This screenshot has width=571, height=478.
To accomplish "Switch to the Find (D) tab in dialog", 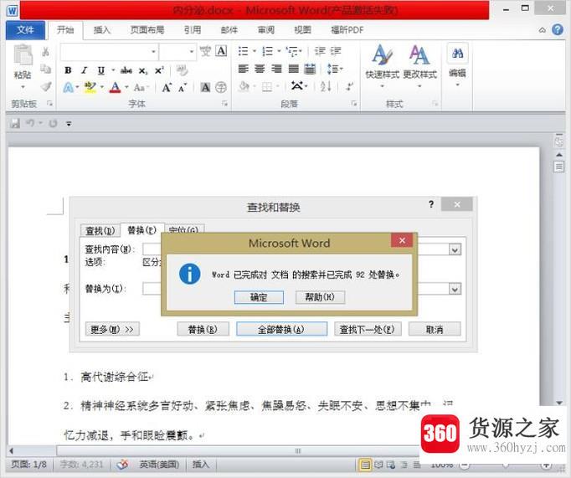I will [100, 230].
